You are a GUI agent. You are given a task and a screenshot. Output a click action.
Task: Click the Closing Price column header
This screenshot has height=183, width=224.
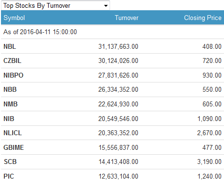pyautogui.click(x=203, y=18)
